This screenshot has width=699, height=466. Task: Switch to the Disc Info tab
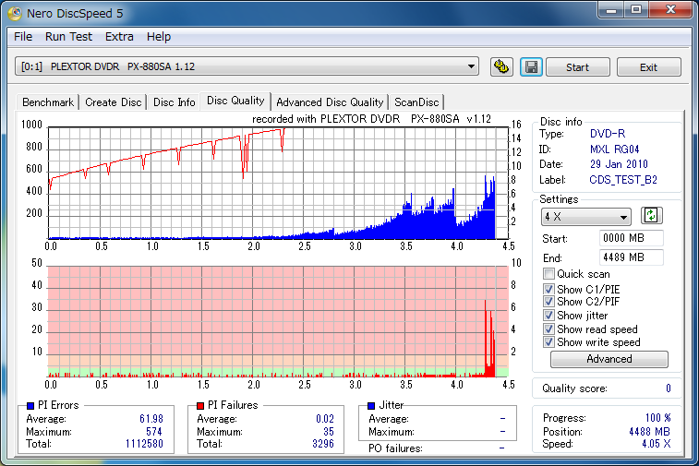(x=174, y=102)
